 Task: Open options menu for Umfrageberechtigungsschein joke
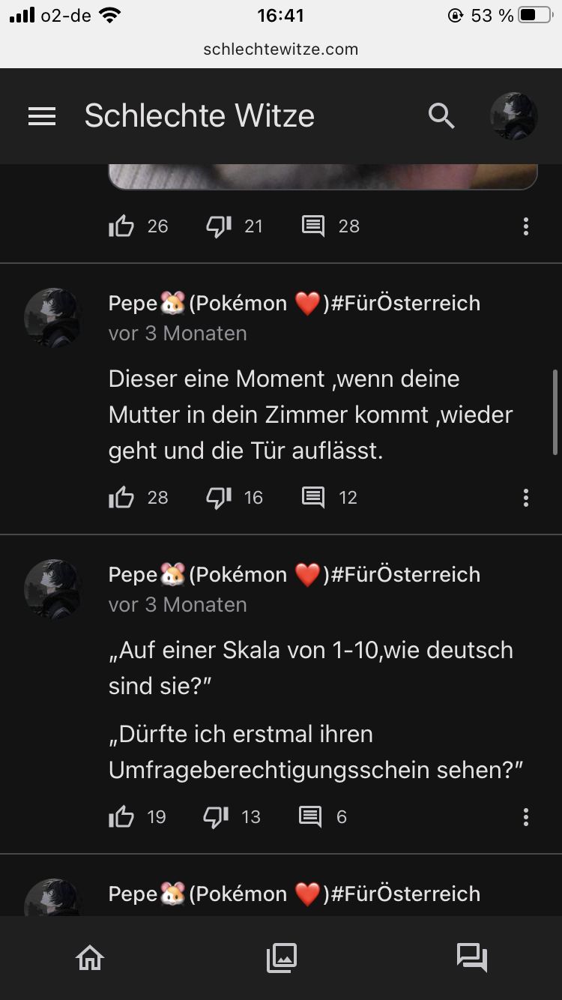point(526,817)
